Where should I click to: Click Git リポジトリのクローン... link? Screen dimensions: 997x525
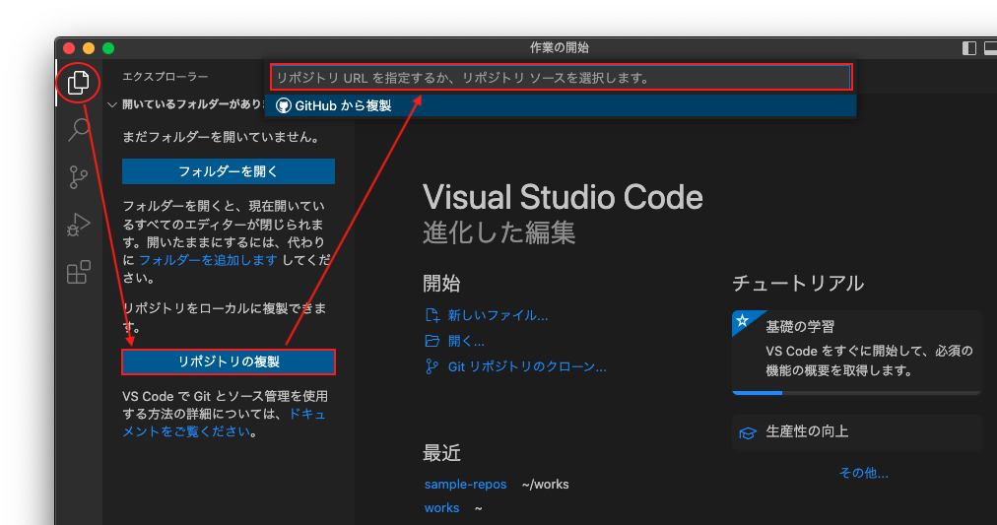coord(527,366)
